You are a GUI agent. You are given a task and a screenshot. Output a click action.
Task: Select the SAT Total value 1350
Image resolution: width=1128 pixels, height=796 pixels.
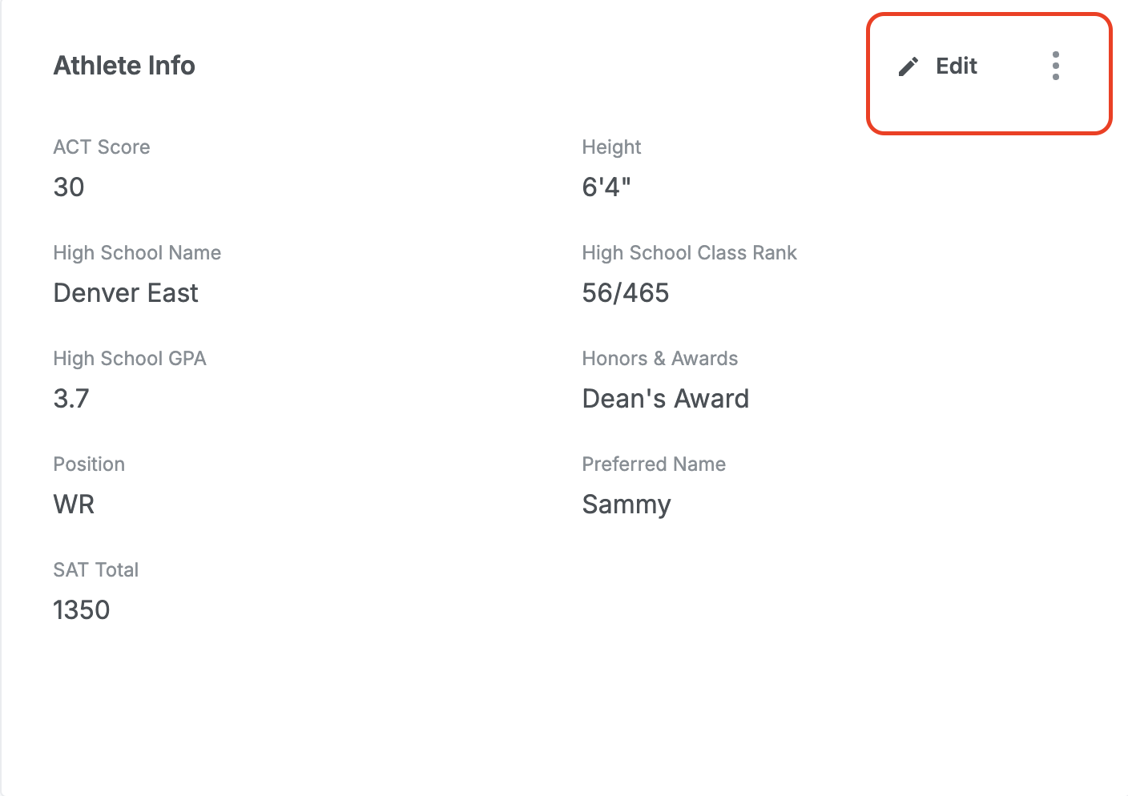coord(82,610)
